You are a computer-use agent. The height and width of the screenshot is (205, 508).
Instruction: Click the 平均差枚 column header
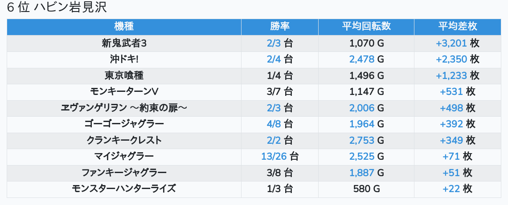pos(457,26)
